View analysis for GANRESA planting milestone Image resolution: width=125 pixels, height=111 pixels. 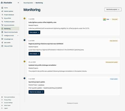coord(34,54)
